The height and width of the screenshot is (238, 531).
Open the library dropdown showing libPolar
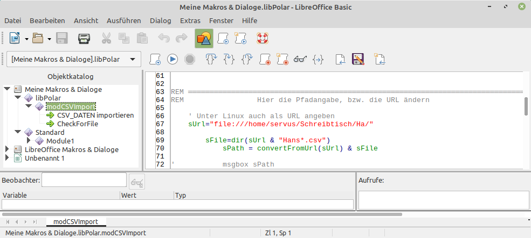(73, 60)
